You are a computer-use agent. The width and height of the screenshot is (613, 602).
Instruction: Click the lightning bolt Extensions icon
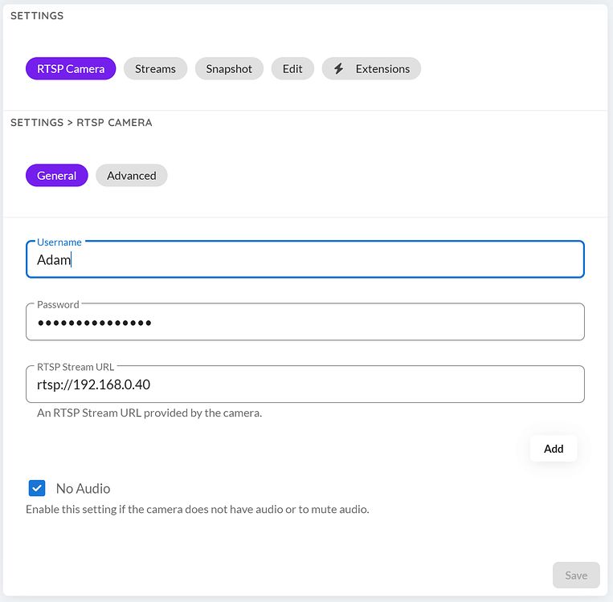coord(338,69)
